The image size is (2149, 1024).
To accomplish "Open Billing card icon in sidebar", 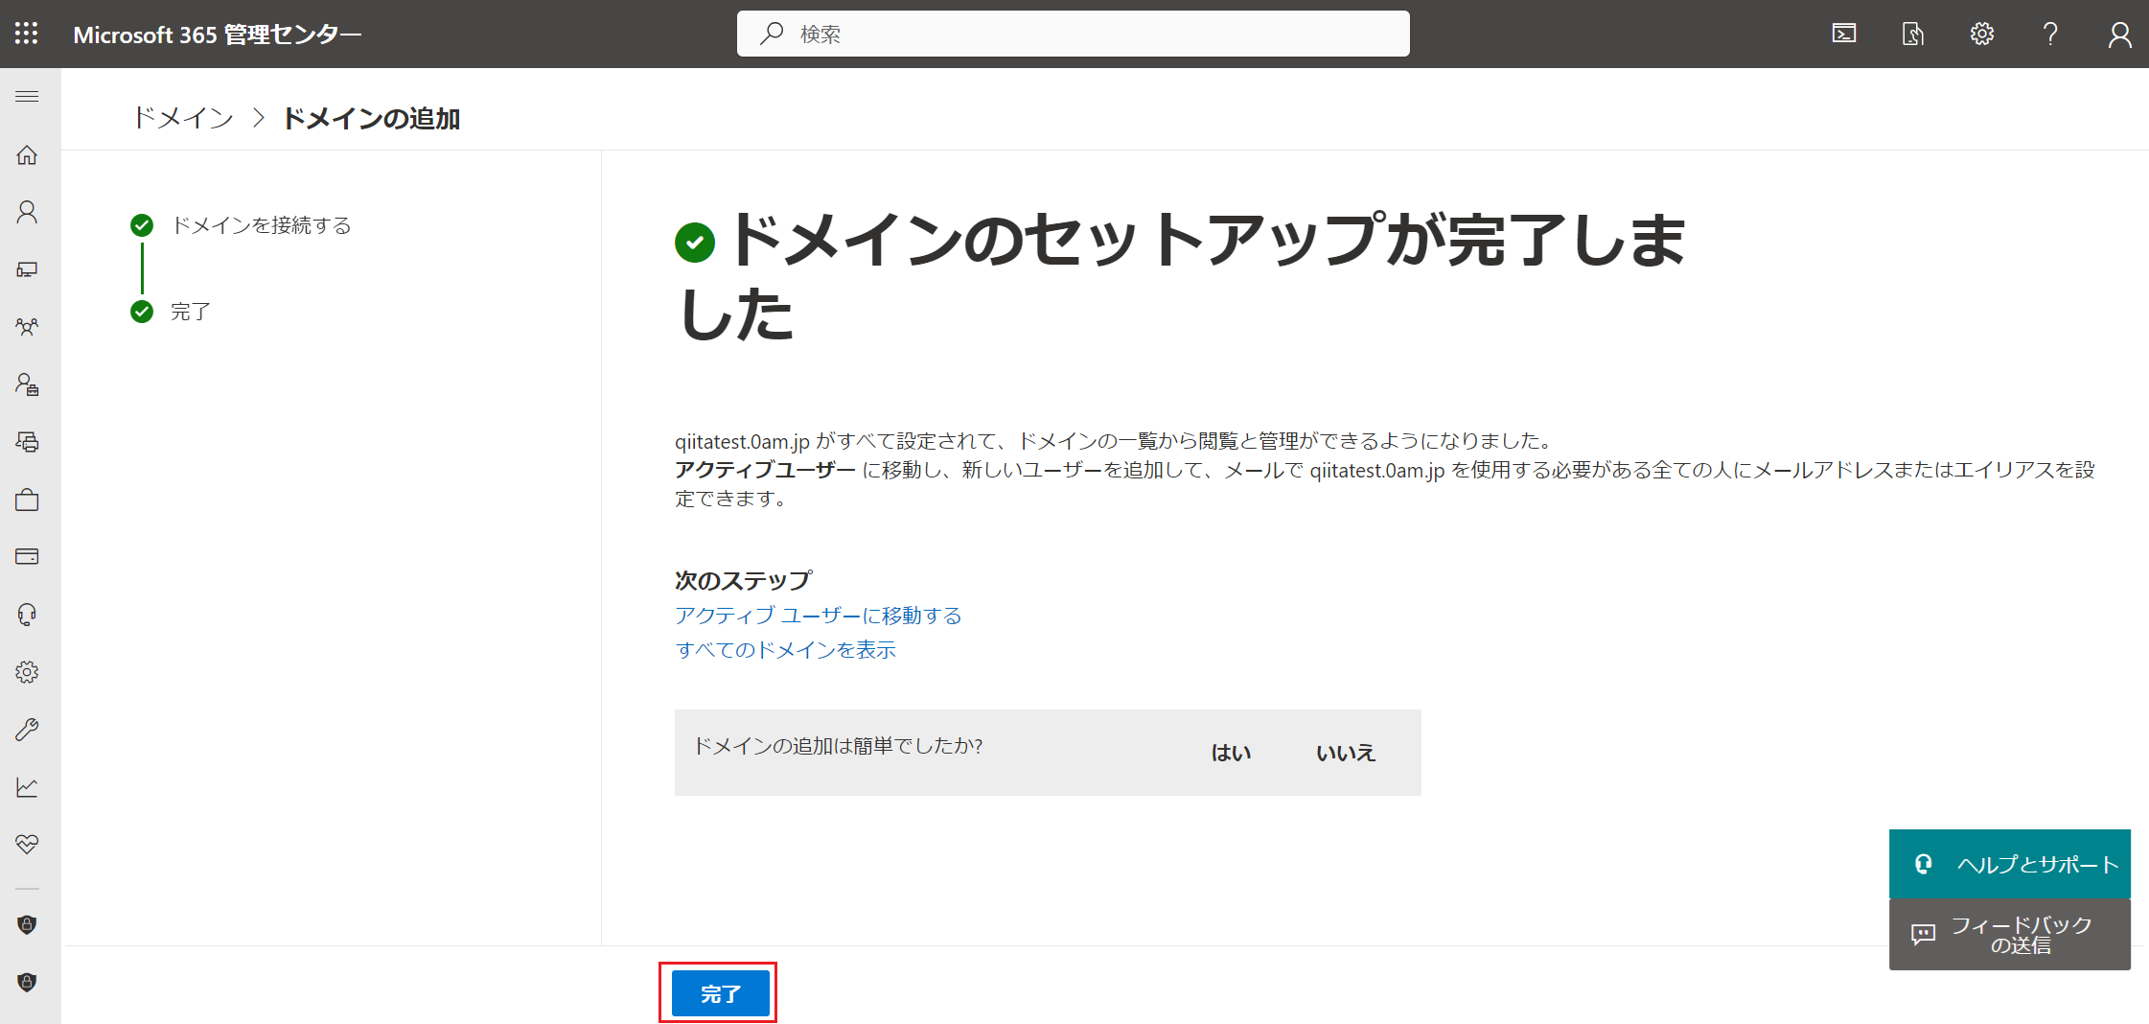I will click(x=27, y=557).
